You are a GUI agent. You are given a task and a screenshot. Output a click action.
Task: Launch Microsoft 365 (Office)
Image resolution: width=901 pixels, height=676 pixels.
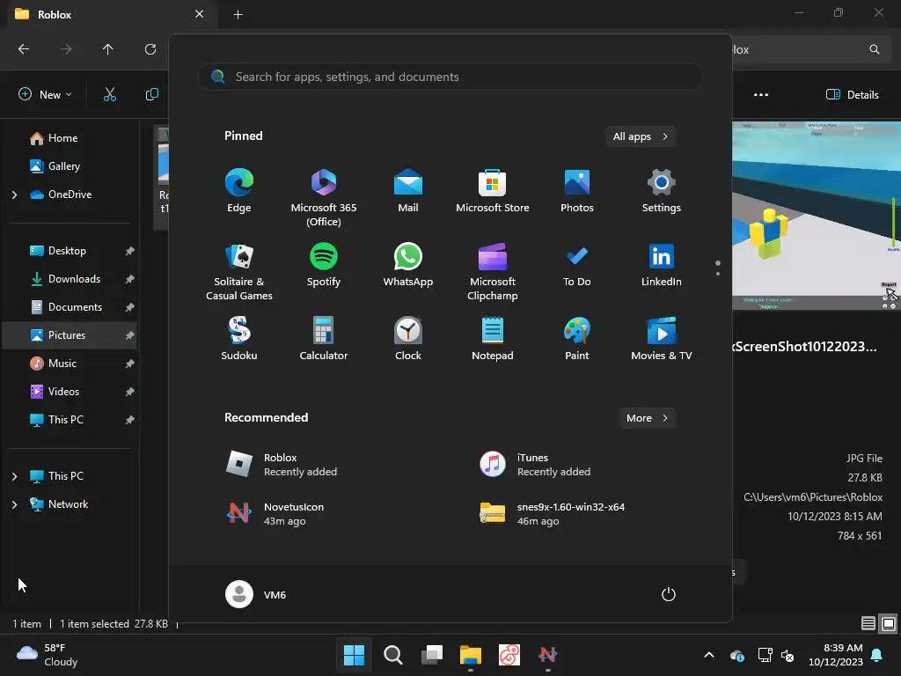324,198
